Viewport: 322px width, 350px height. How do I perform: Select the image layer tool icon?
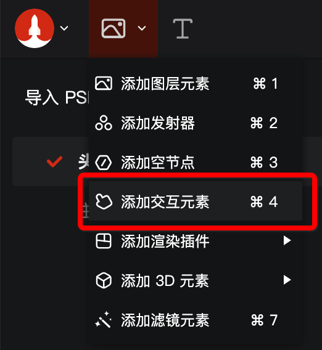point(114,28)
